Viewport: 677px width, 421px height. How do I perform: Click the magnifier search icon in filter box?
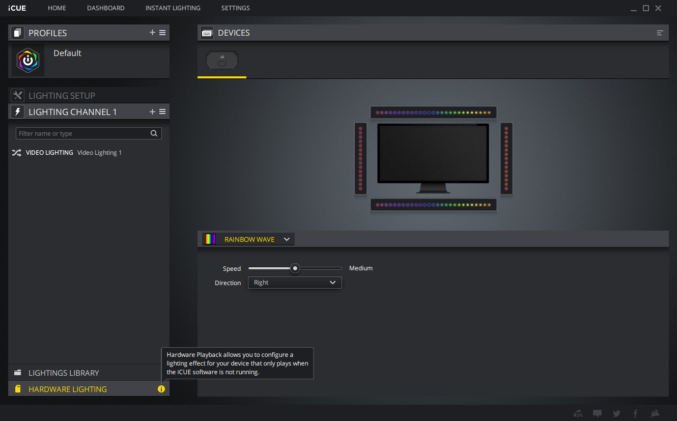point(154,133)
